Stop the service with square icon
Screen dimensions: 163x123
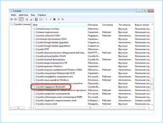[x=55, y=19]
